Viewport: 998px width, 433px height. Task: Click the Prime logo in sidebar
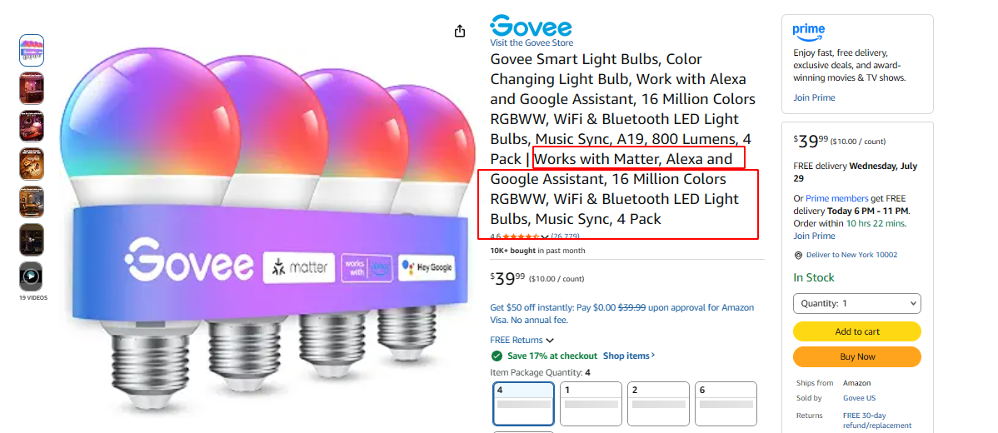pos(809,31)
